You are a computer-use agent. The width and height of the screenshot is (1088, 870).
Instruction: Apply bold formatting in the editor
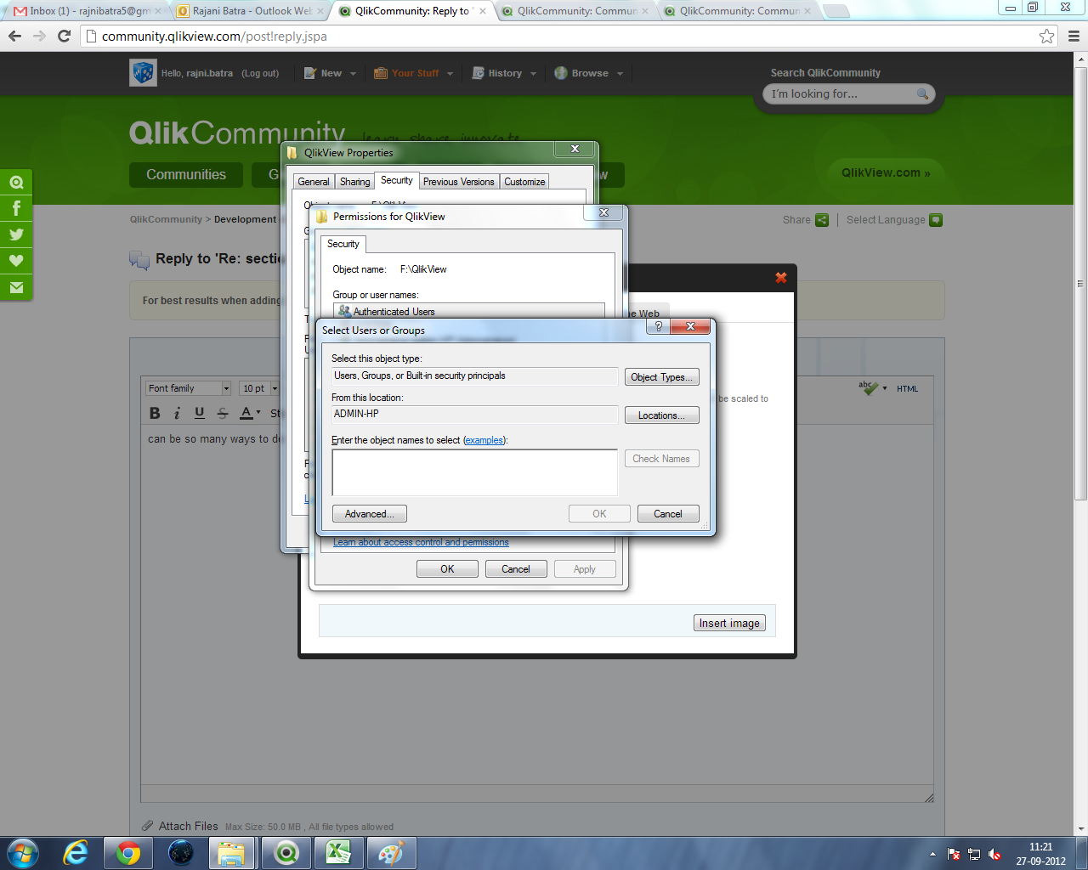[155, 413]
